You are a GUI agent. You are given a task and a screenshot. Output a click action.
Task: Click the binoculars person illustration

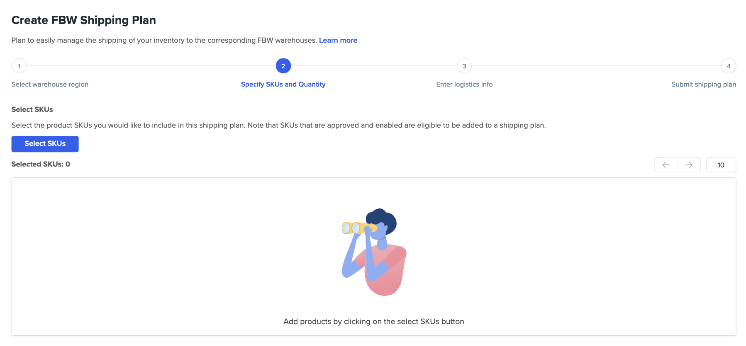(374, 252)
